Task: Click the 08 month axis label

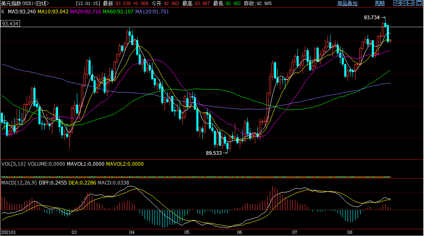Action: point(350,232)
